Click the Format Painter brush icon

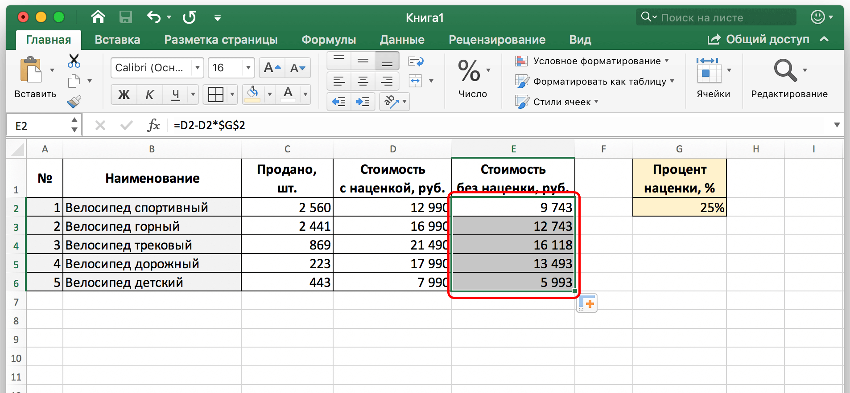point(74,102)
